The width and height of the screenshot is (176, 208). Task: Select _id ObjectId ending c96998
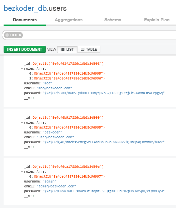pos(68,64)
